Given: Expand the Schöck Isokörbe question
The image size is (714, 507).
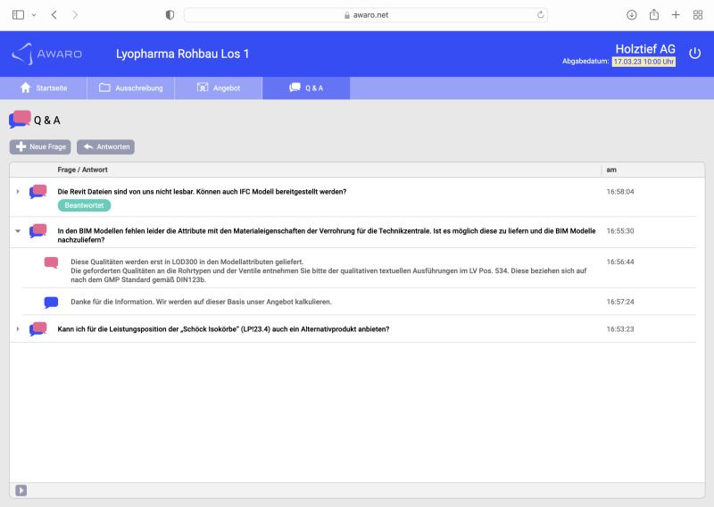Looking at the screenshot, I should point(18,329).
